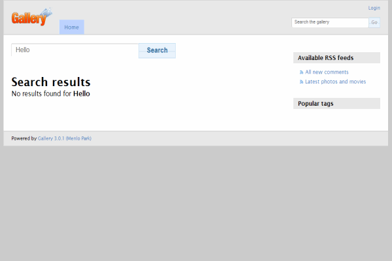392x261 pixels.
Task: Open Gallery 3.0.1 (Menlo Park) link
Action: (65, 138)
